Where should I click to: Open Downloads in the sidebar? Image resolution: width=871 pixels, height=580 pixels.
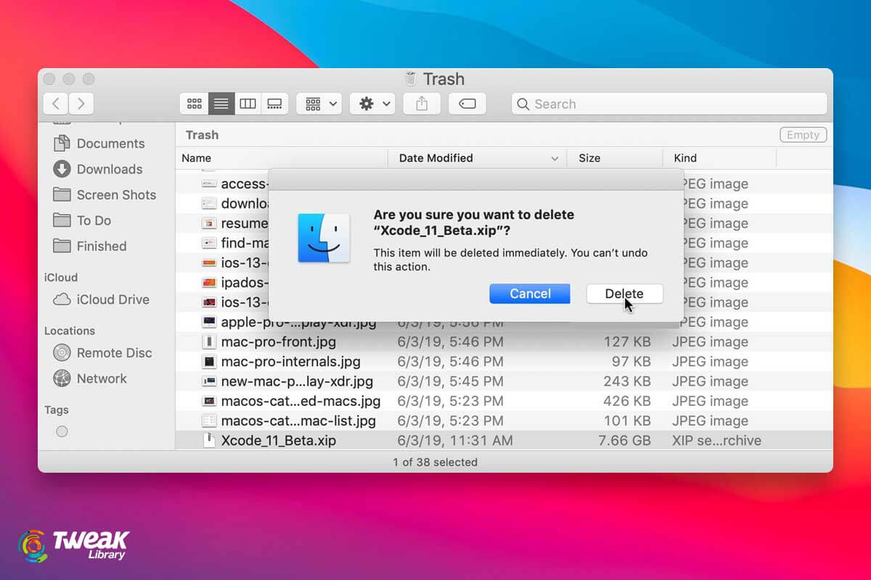tap(109, 169)
